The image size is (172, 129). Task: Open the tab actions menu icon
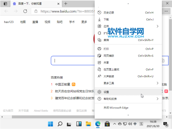(x=5, y=4)
